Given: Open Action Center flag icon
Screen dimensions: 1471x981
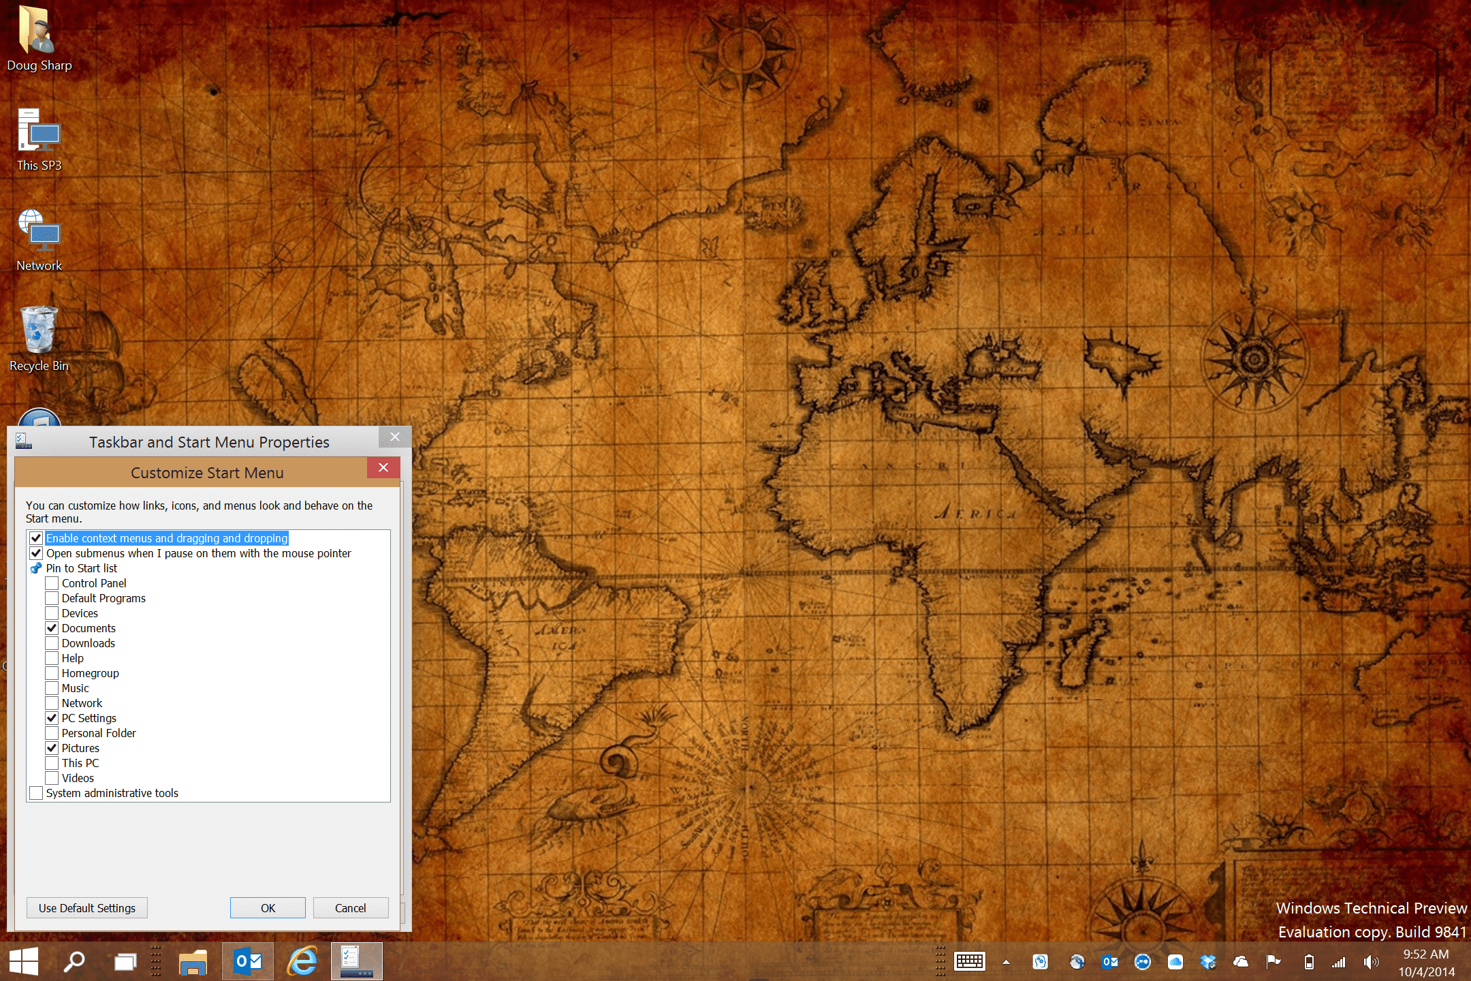Looking at the screenshot, I should (x=1273, y=961).
